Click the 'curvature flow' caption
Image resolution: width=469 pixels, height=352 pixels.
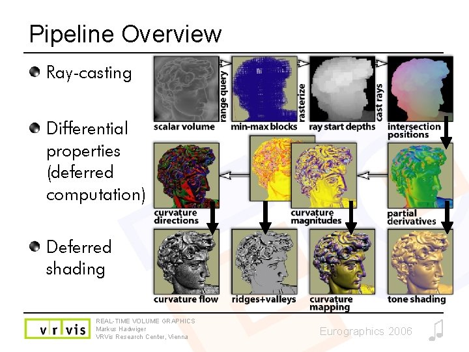186,299
